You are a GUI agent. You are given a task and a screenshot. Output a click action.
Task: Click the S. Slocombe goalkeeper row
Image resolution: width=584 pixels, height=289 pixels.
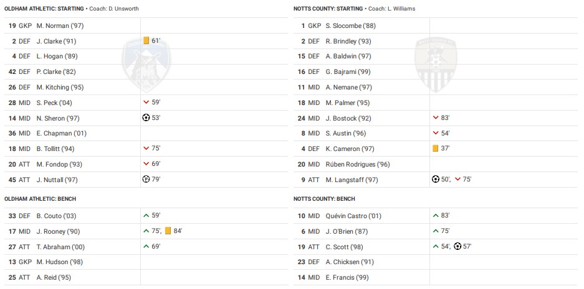tap(349, 25)
